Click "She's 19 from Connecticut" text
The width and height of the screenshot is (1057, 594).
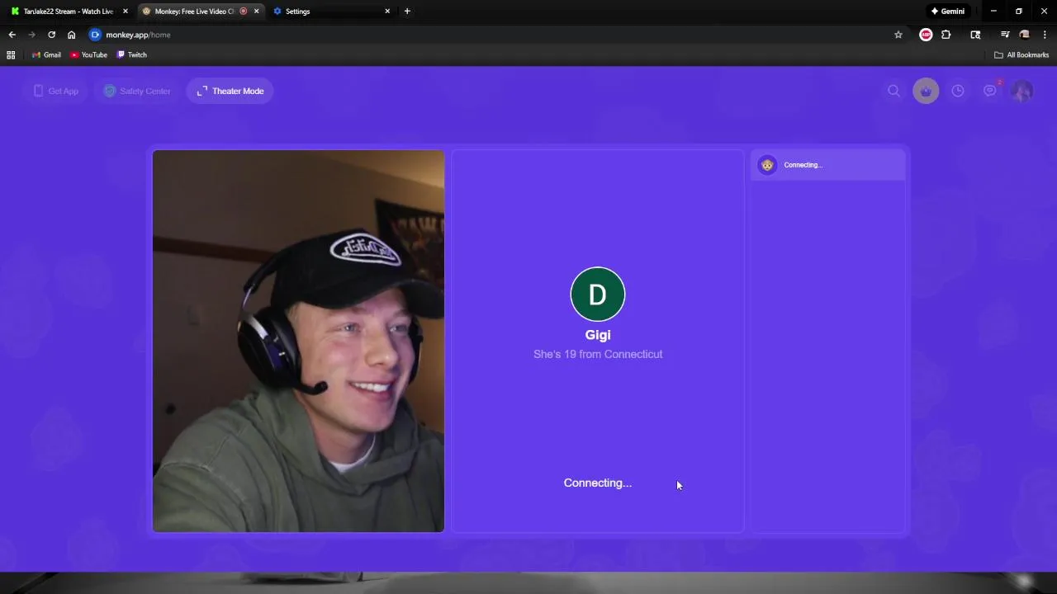point(598,354)
